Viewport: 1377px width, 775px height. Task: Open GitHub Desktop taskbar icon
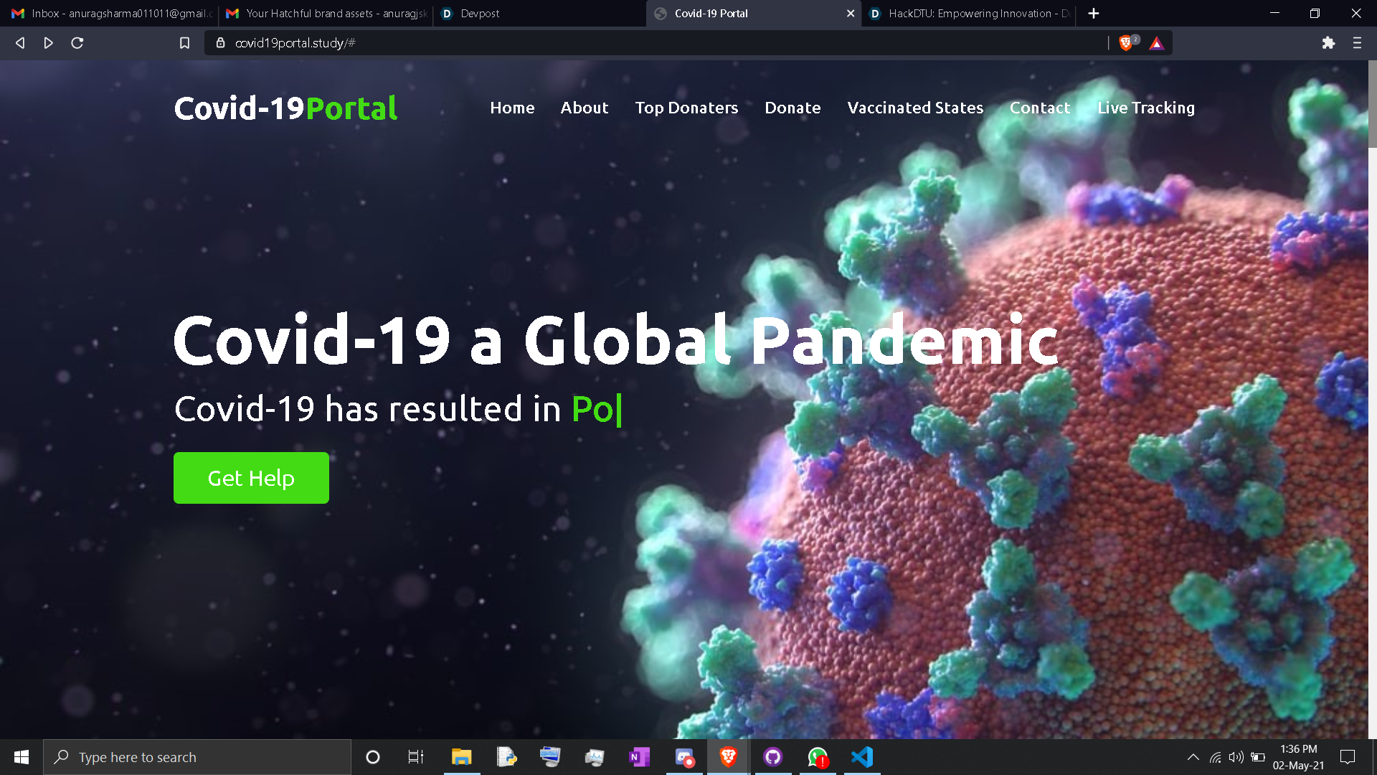point(772,757)
